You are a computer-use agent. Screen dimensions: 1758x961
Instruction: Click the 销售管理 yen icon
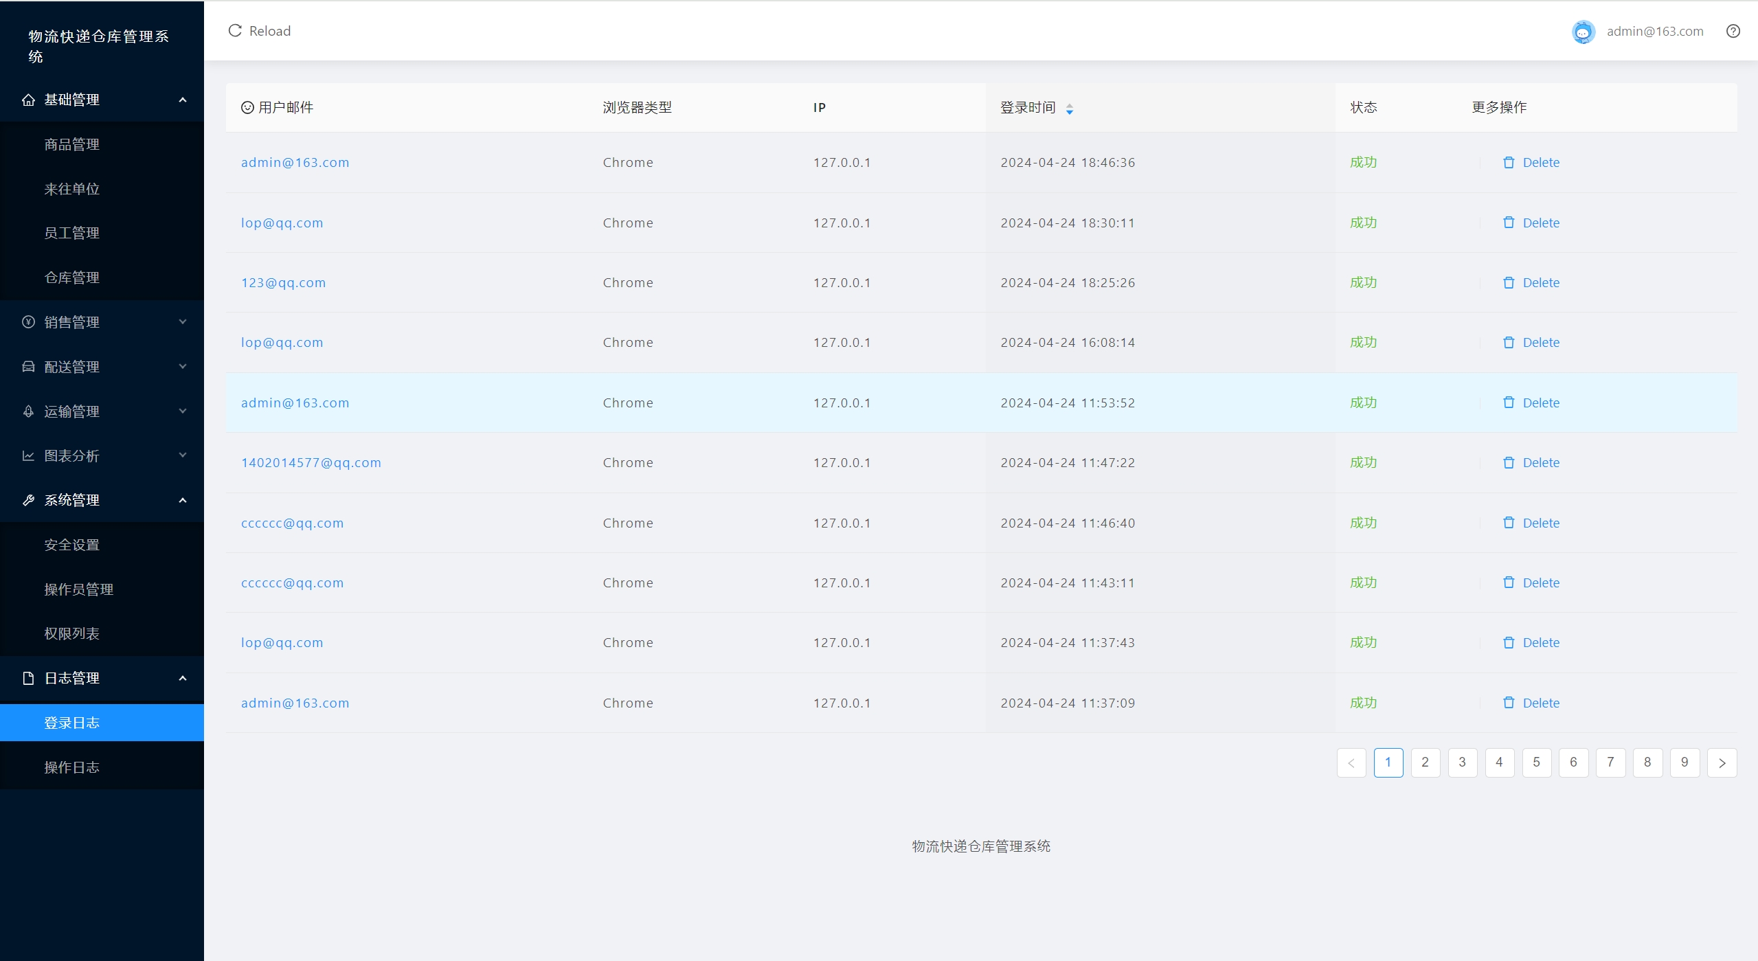pos(28,322)
